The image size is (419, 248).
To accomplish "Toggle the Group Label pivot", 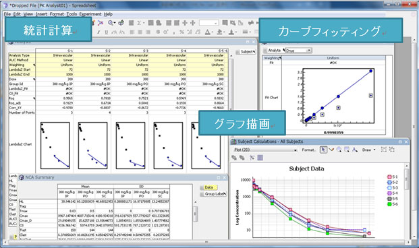I will (213, 194).
